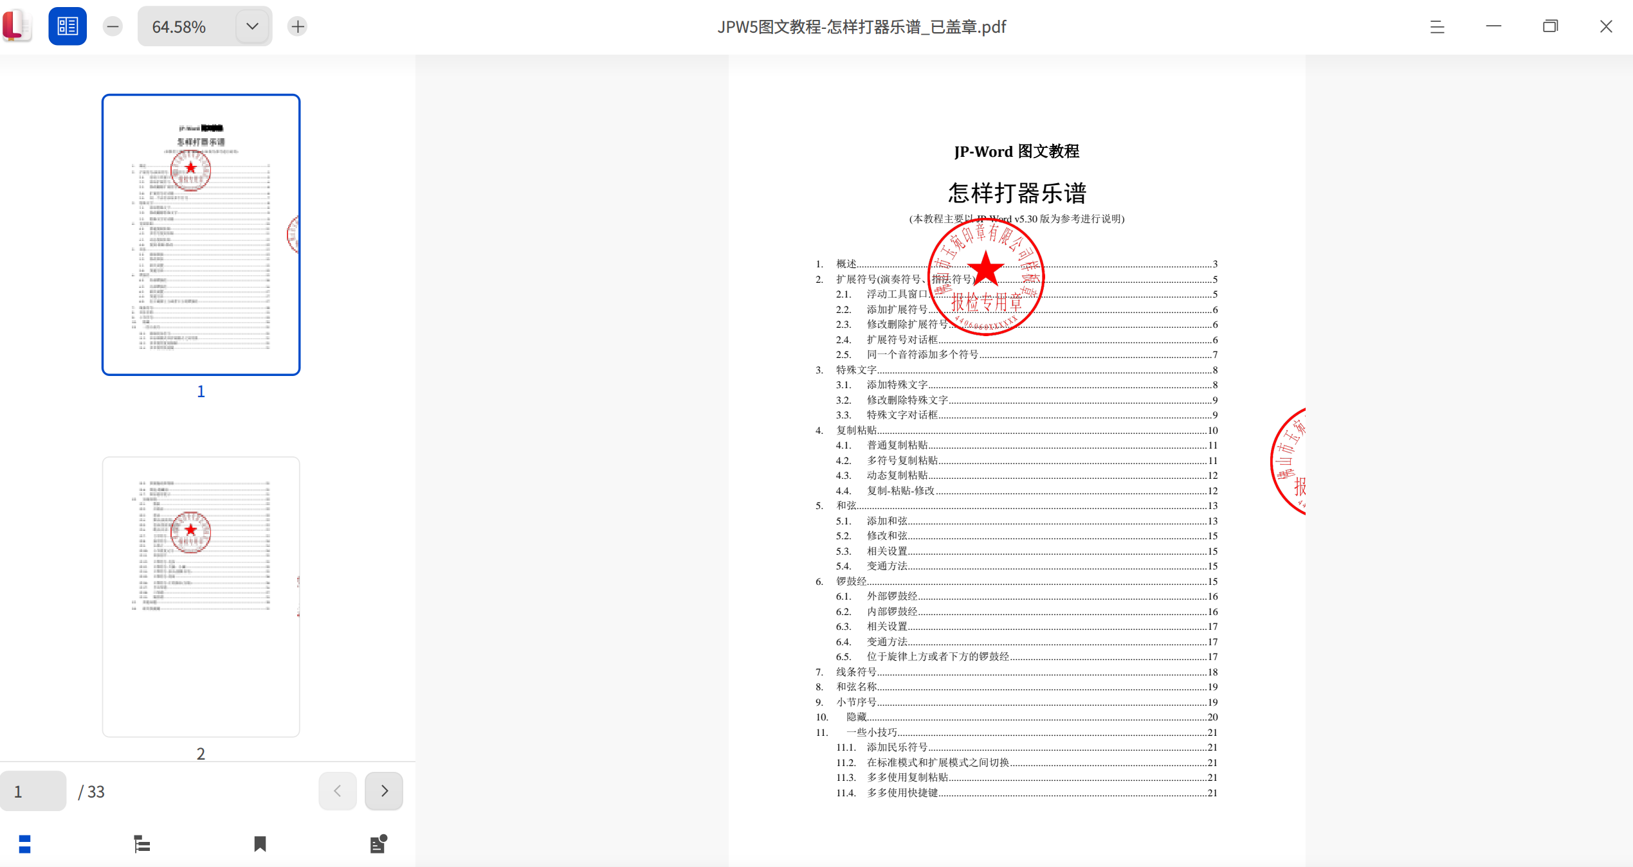Click TOC entry '5.1. 添加和弦'
Viewport: 1633px width, 867px height.
click(1026, 521)
